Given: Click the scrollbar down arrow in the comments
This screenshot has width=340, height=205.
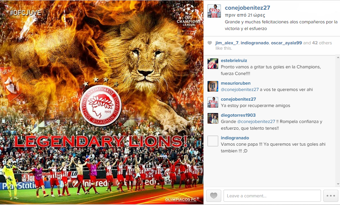Looking at the screenshot, I should click(x=338, y=184).
